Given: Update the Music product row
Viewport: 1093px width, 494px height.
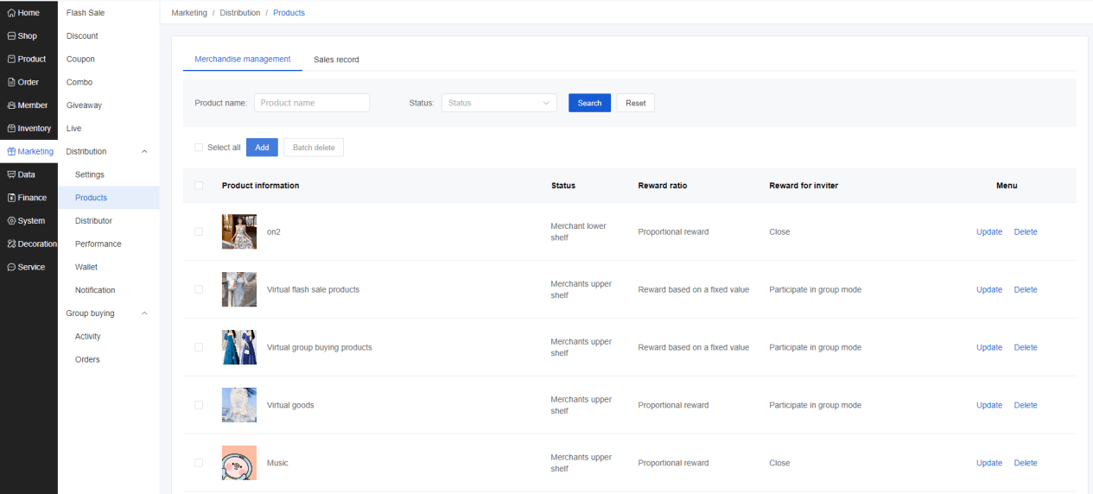Looking at the screenshot, I should [x=989, y=463].
